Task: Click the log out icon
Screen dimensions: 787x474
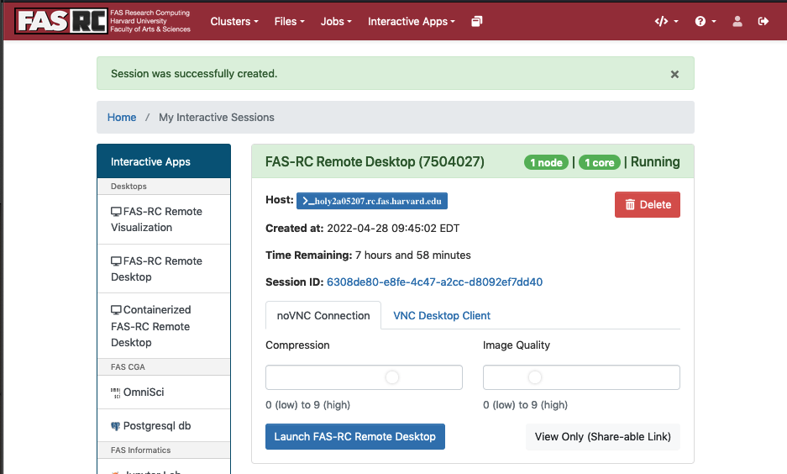Action: pyautogui.click(x=763, y=21)
